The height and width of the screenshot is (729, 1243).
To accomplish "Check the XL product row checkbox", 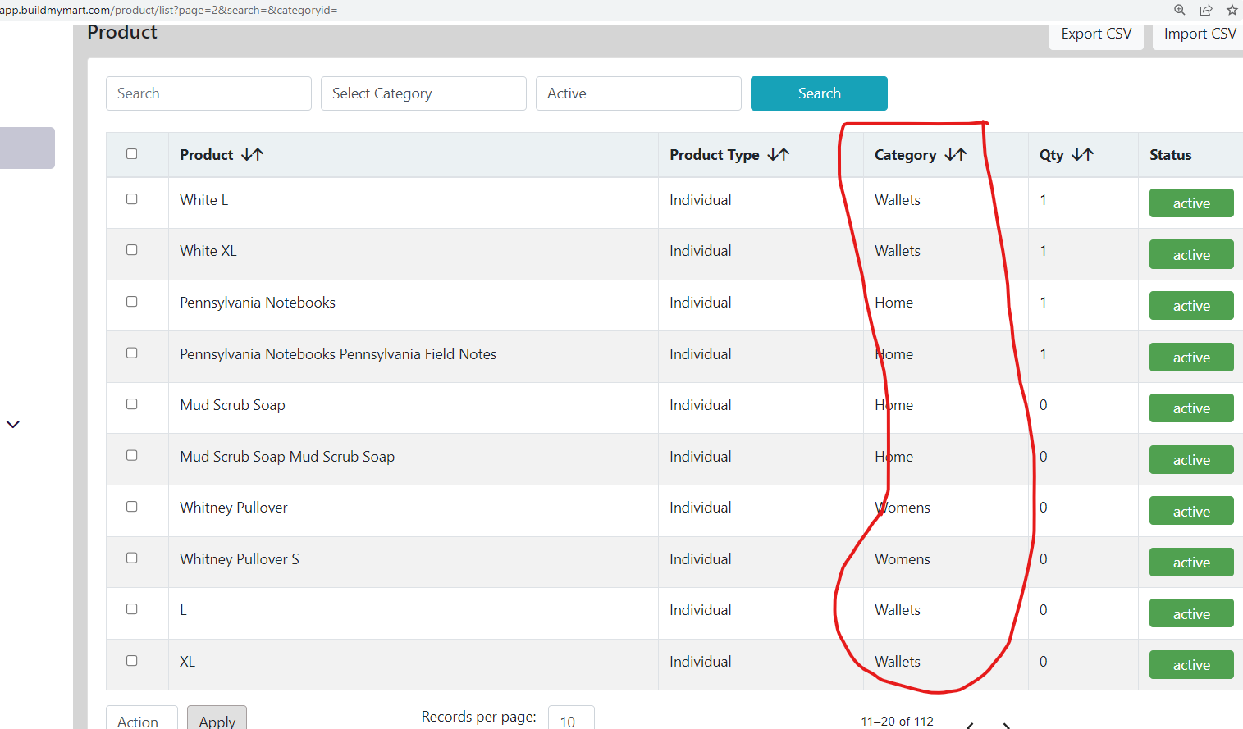I will pos(131,660).
